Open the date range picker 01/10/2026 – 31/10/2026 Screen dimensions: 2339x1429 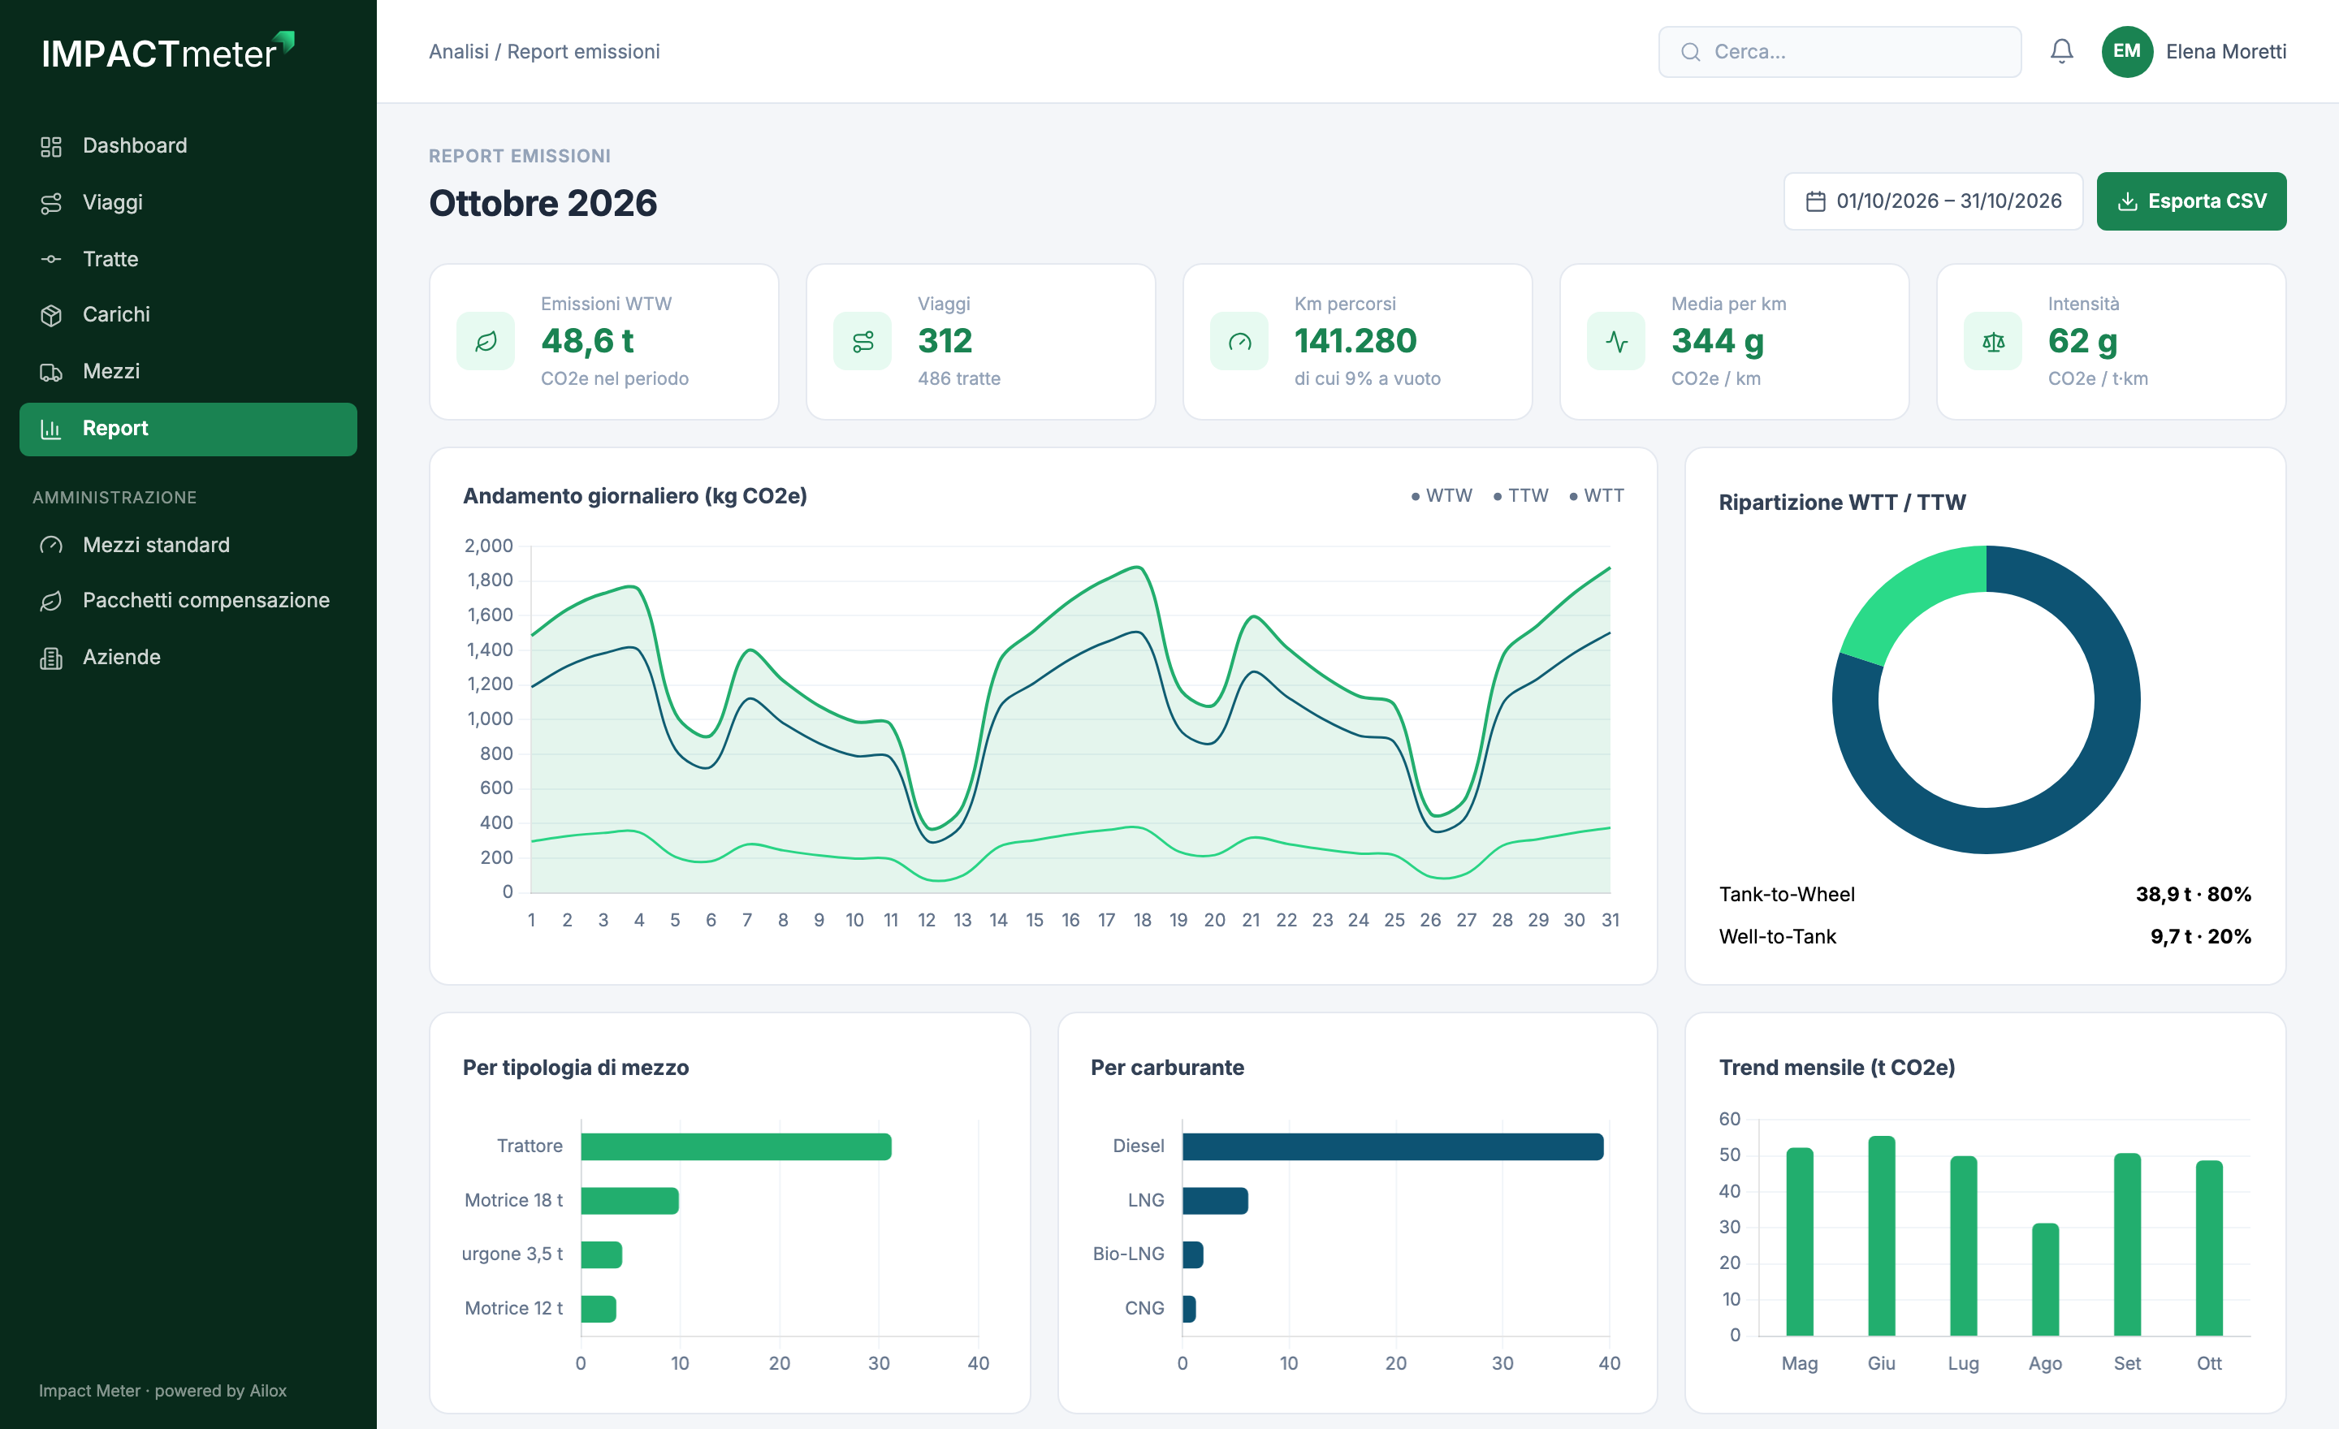(x=1933, y=201)
